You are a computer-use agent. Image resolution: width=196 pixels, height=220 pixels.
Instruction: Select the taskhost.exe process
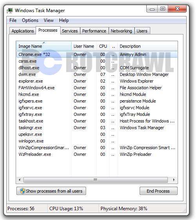pyautogui.click(x=97, y=121)
